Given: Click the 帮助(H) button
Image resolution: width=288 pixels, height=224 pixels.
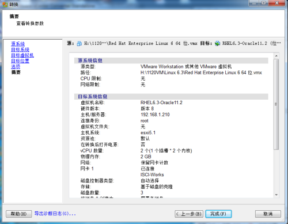Looking at the screenshot, I should [x=19, y=214].
